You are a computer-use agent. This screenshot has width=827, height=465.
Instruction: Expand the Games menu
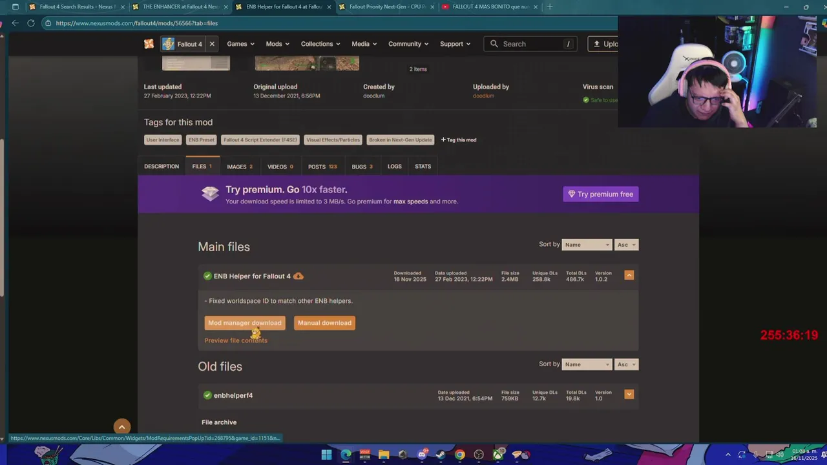(x=240, y=44)
